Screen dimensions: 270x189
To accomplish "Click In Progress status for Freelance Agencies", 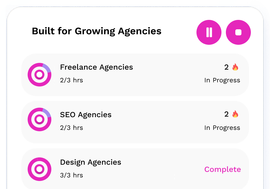I will [222, 80].
